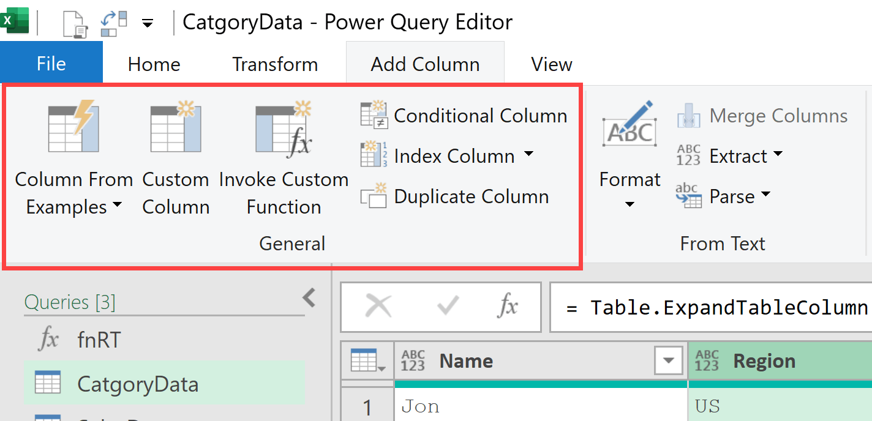Switch to the Transform ribbon tab
The image size is (872, 421).
(x=275, y=64)
